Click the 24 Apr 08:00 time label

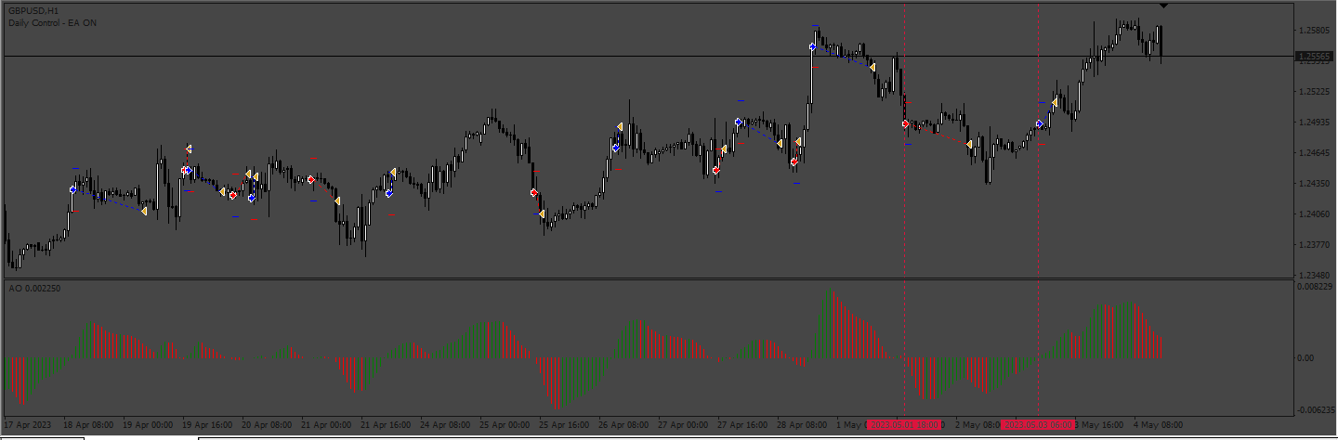pos(444,425)
